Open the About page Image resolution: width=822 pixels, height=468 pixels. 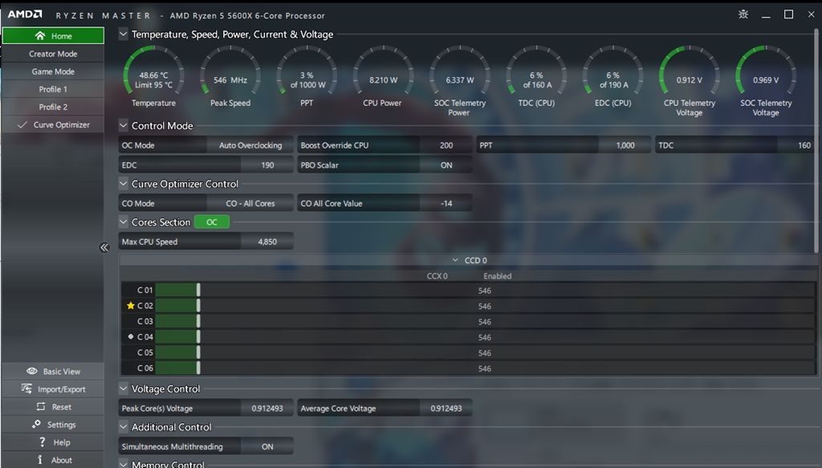(x=53, y=460)
